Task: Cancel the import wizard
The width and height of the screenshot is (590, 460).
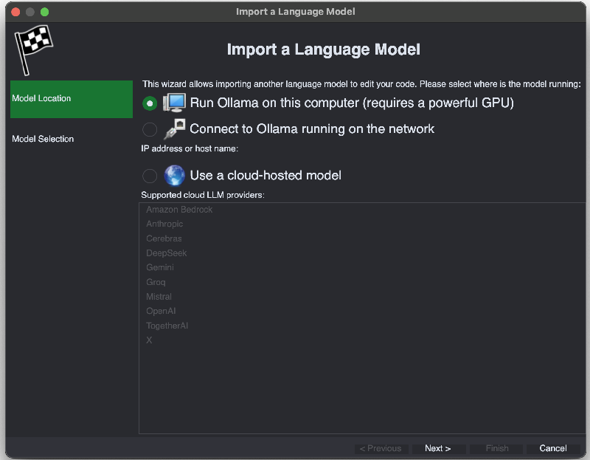Action: [552, 448]
